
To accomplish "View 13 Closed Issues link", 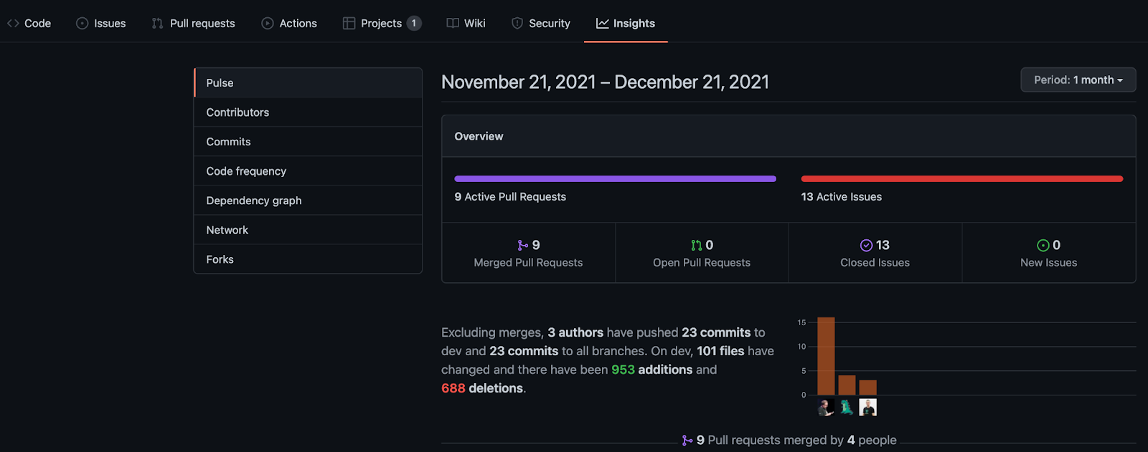I will [x=875, y=254].
